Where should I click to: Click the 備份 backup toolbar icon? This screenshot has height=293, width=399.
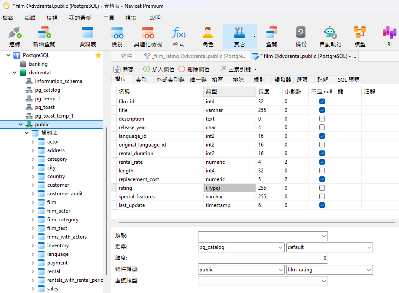pyautogui.click(x=301, y=36)
